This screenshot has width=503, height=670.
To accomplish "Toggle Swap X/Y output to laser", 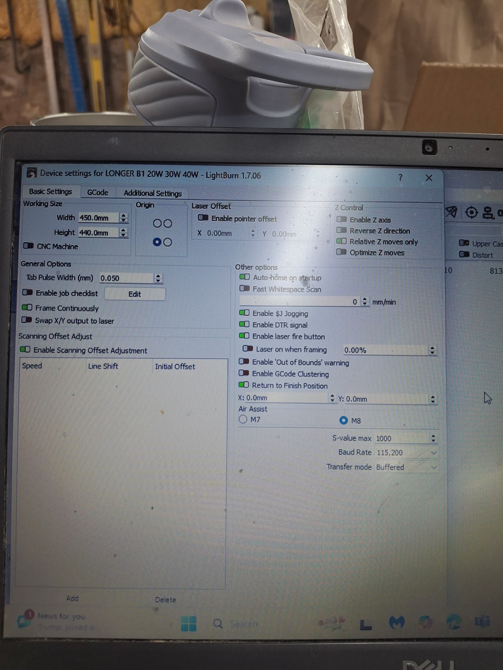I will pyautogui.click(x=26, y=320).
